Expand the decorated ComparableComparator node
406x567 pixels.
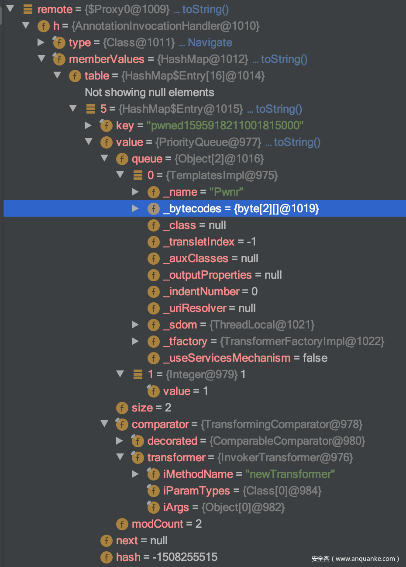pos(120,441)
